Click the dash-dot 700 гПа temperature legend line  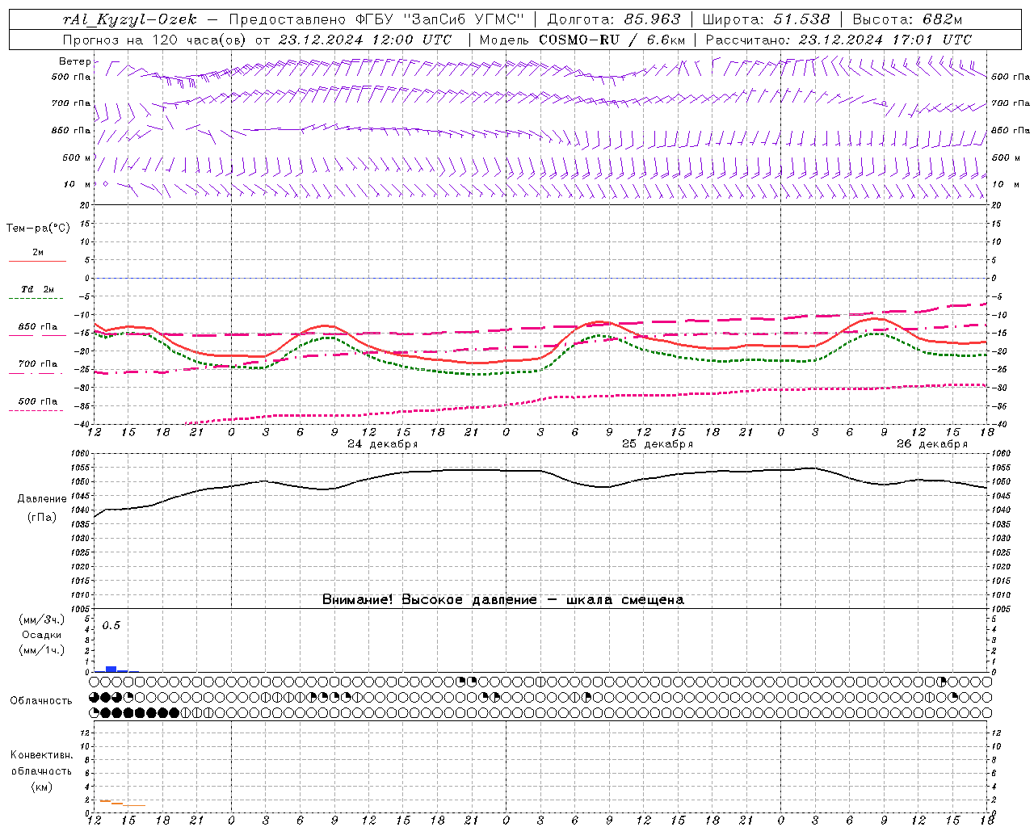(x=37, y=372)
